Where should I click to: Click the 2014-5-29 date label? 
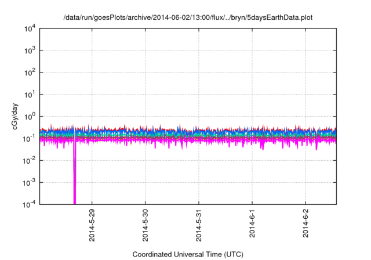[92, 225]
